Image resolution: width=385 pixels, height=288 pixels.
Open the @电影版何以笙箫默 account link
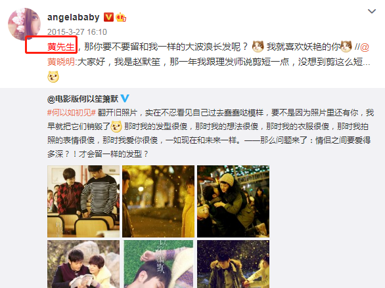click(83, 99)
